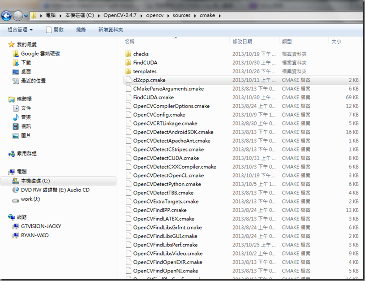Select file OpenCVDetectPython.cmake
This screenshot has height=281, width=365.
point(167,184)
